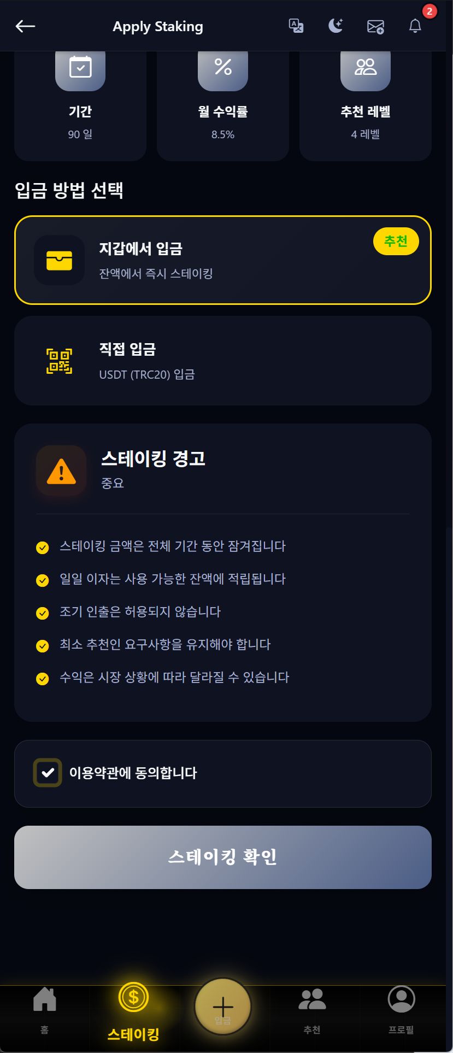Screen dimensions: 453x1053
Task: Select 지갑에서 입금 deposit option
Action: 223,260
